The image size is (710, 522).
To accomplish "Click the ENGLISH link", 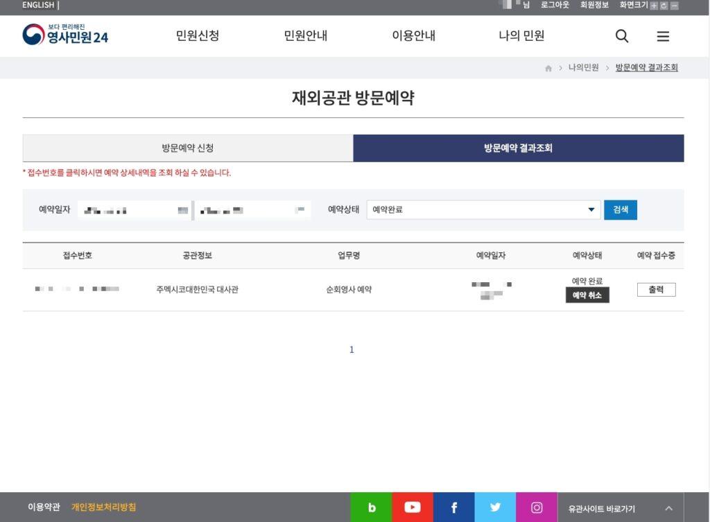I will pos(38,5).
